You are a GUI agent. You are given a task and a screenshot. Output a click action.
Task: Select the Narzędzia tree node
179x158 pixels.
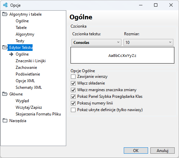coord(18,121)
